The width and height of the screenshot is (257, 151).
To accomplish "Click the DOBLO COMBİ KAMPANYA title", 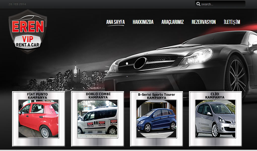I will [x=98, y=96].
